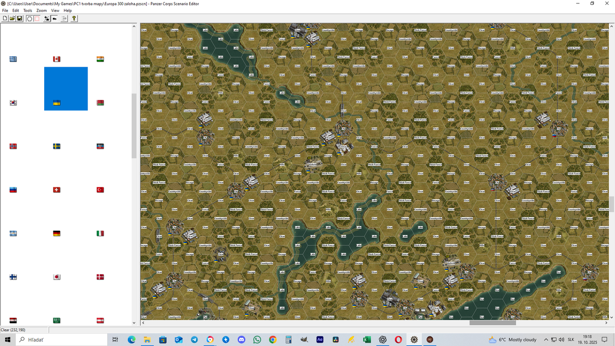Open the Tools menu
This screenshot has height=346, width=615.
point(28,10)
